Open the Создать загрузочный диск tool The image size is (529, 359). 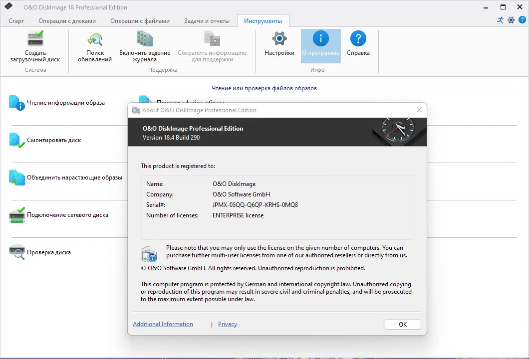point(36,47)
